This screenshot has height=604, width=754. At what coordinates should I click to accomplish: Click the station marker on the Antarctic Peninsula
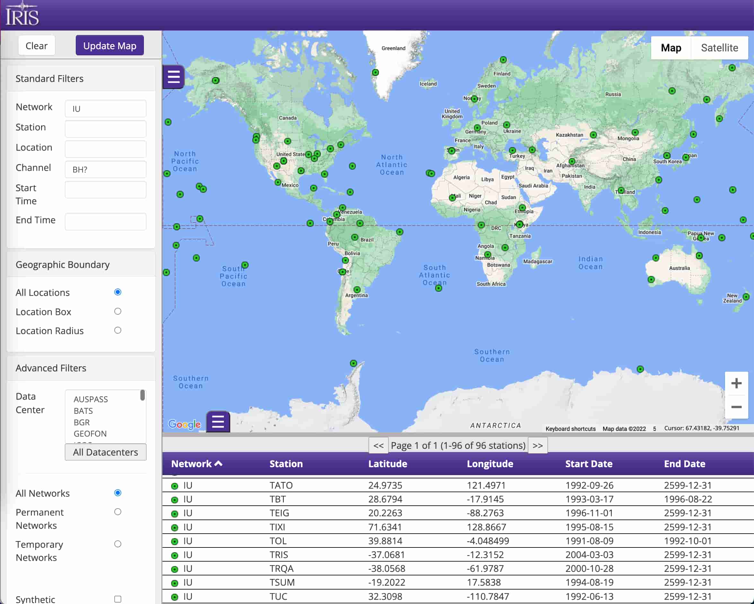[353, 363]
